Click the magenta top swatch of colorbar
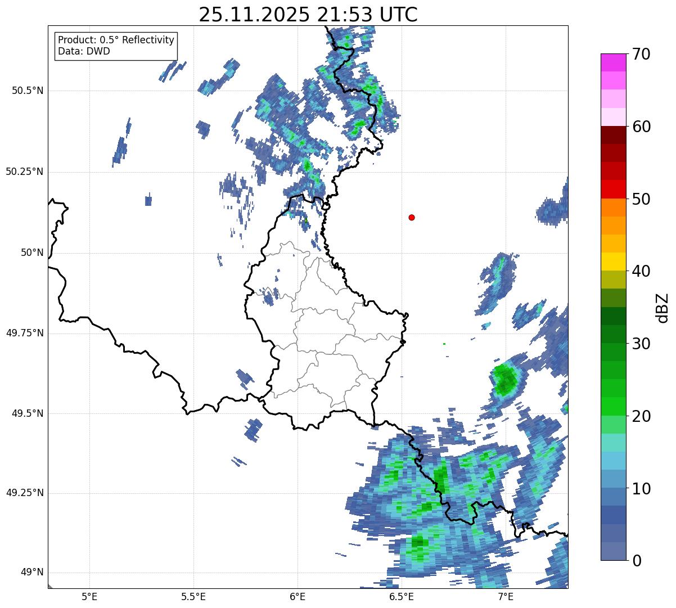Screen dimensions: 676x608 coord(614,62)
